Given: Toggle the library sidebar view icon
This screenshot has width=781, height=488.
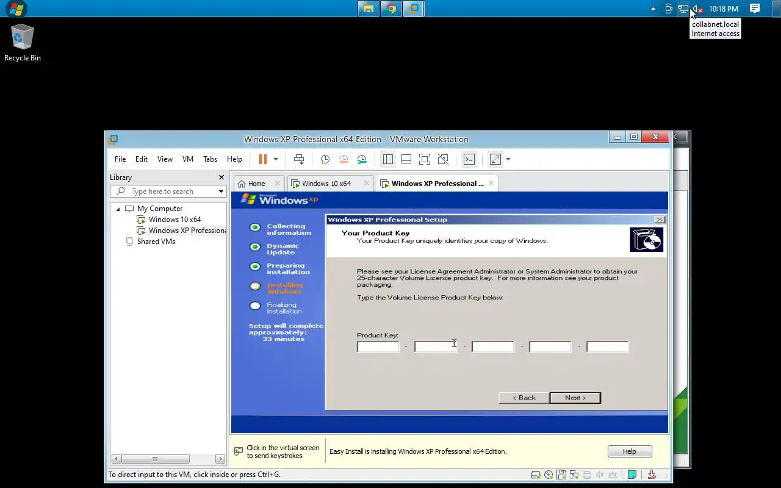Looking at the screenshot, I should click(388, 159).
